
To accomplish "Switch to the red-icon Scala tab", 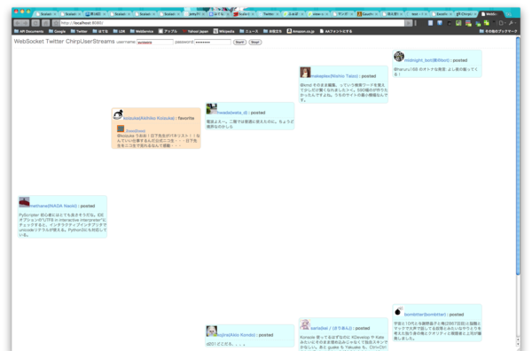I will coord(244,14).
